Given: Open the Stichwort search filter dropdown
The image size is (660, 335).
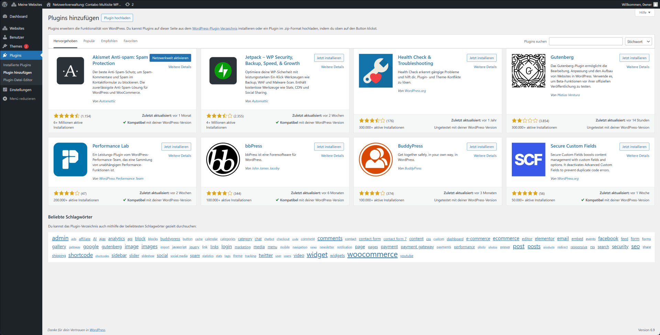Looking at the screenshot, I should 638,41.
